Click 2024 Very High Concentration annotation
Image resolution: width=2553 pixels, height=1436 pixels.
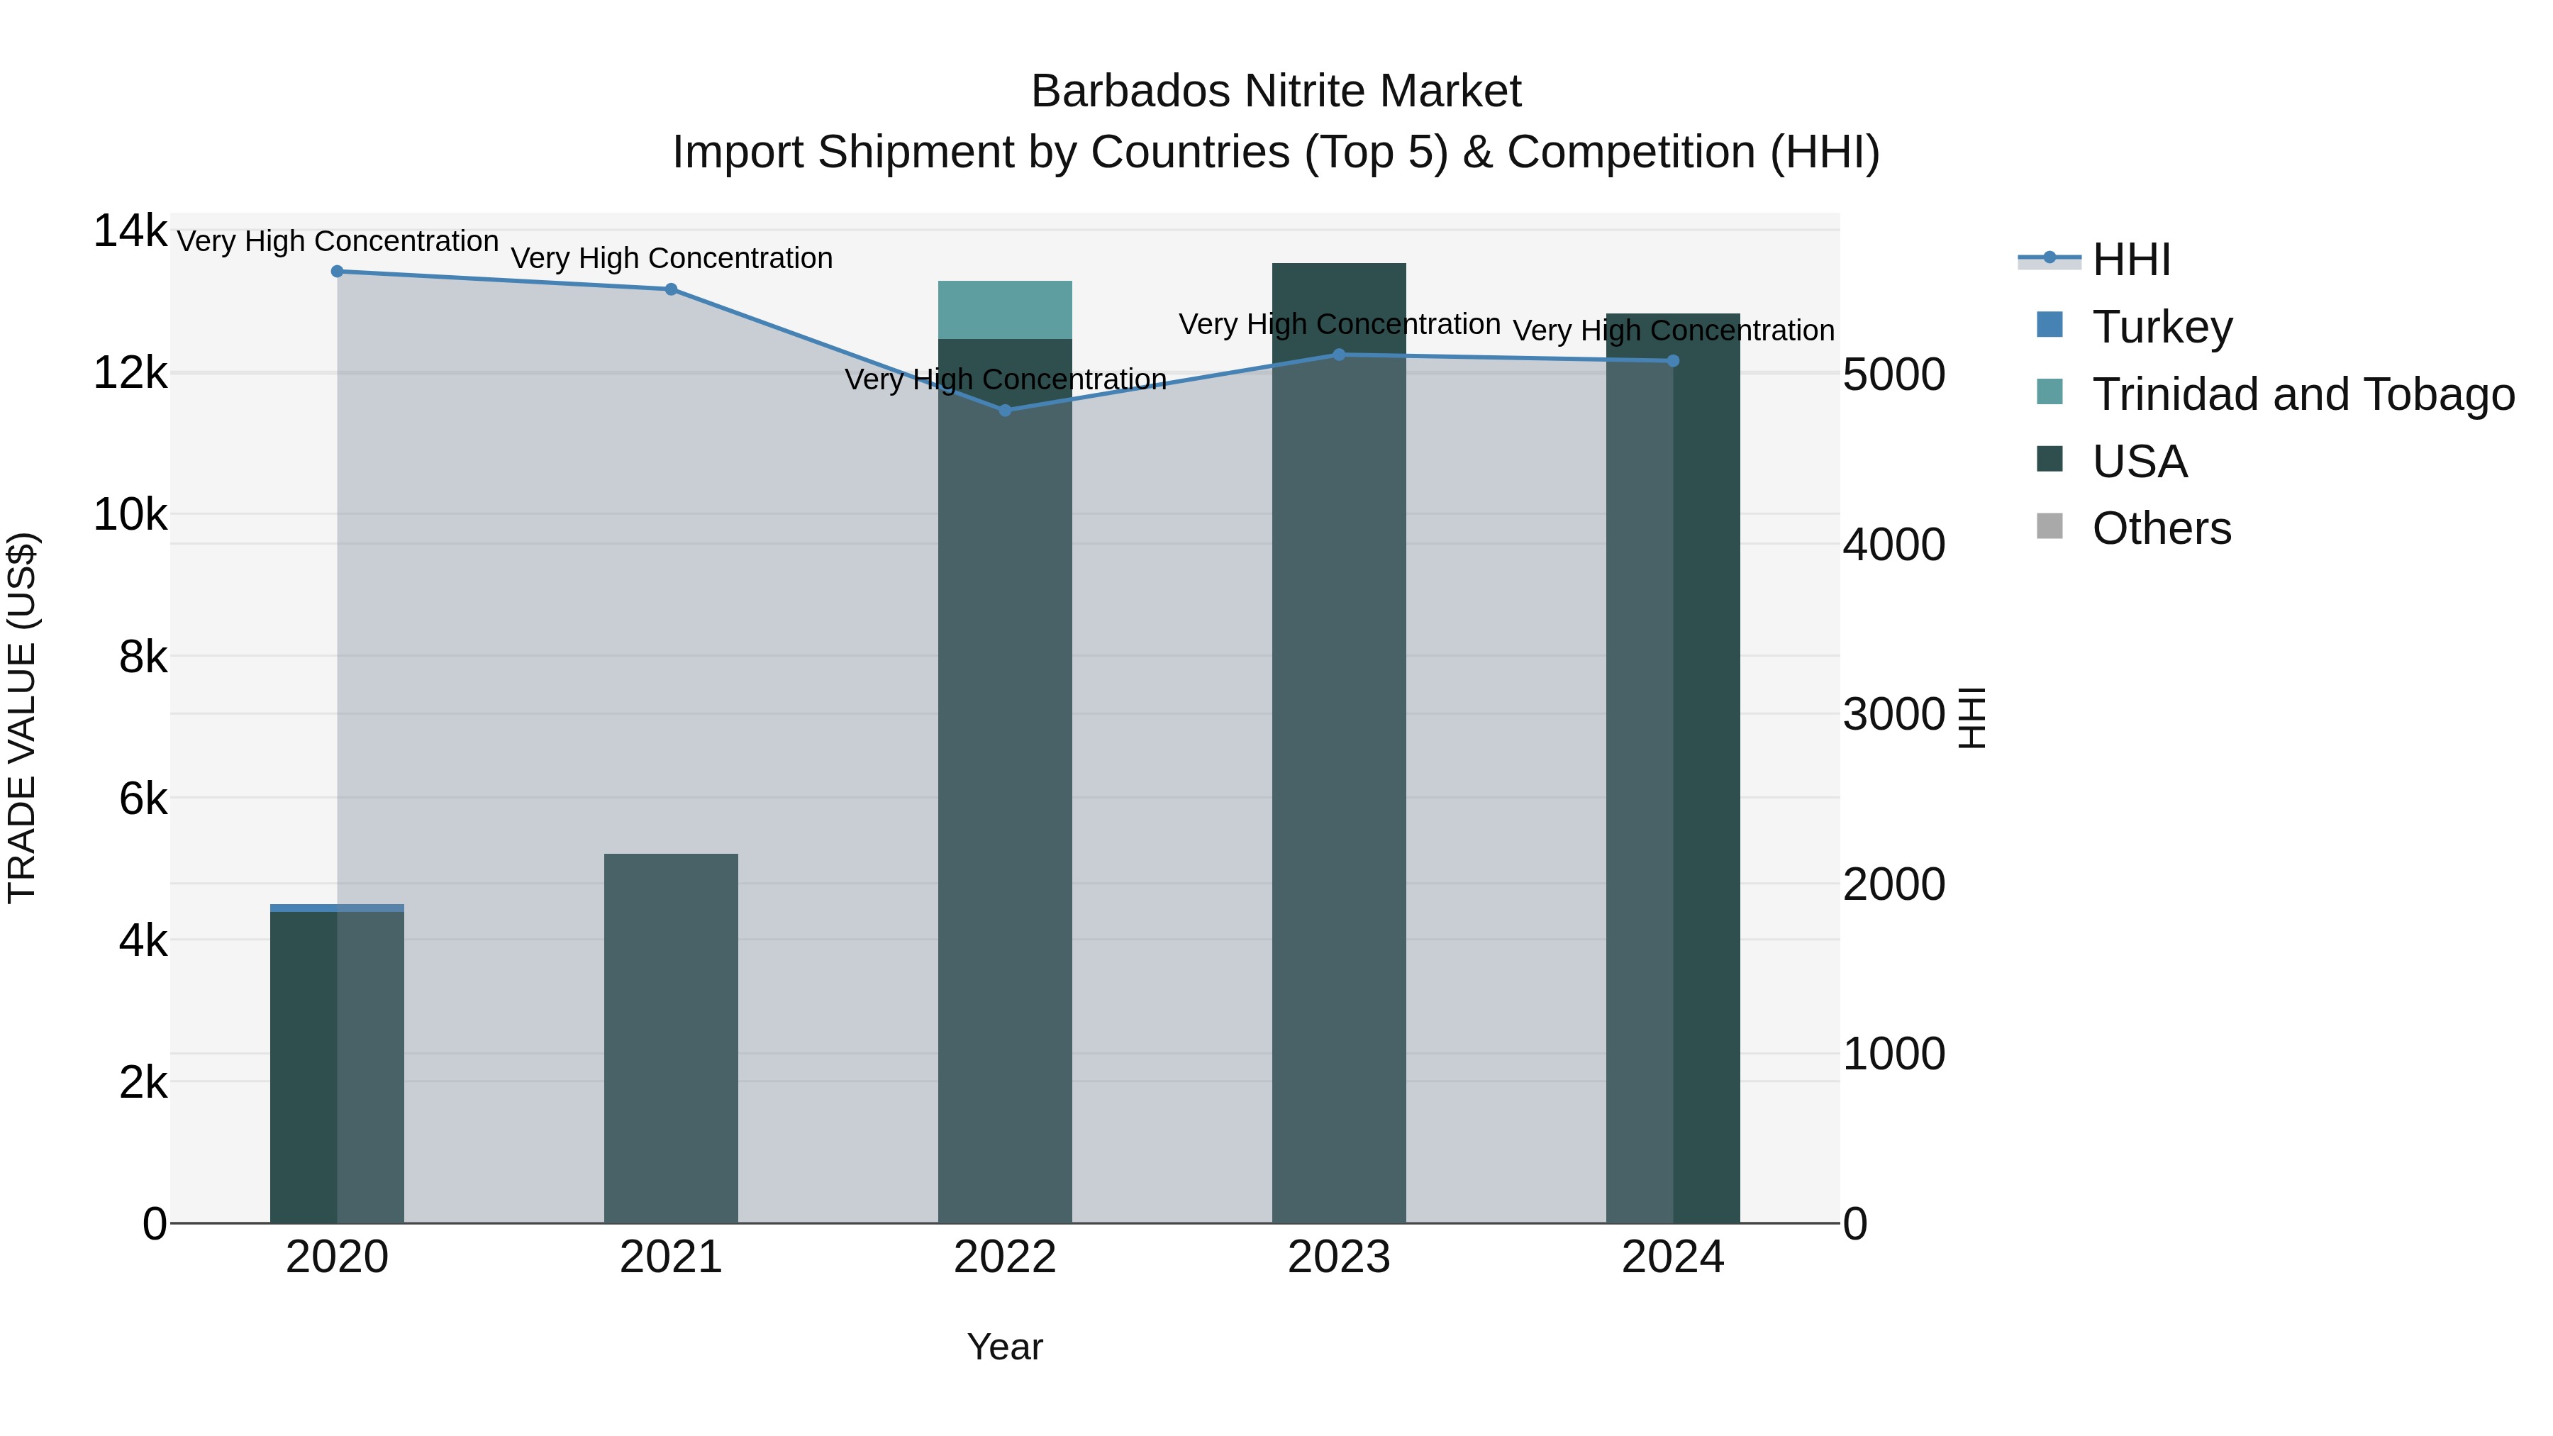tap(1674, 330)
